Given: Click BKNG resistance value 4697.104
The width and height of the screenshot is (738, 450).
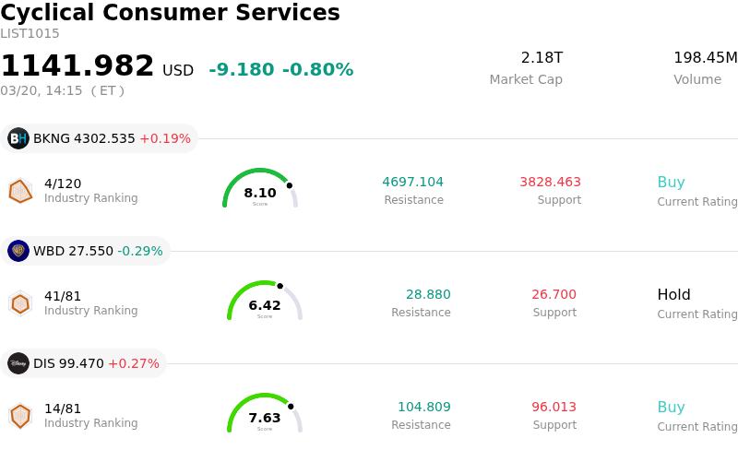Looking at the screenshot, I should point(412,183).
